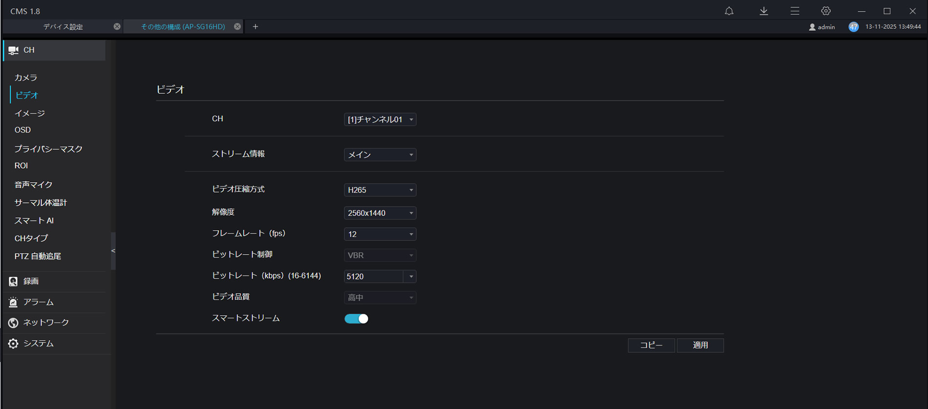928x409 pixels.
Task: Open the ビデオ圧縮方式 H265 dropdown
Action: pyautogui.click(x=380, y=190)
